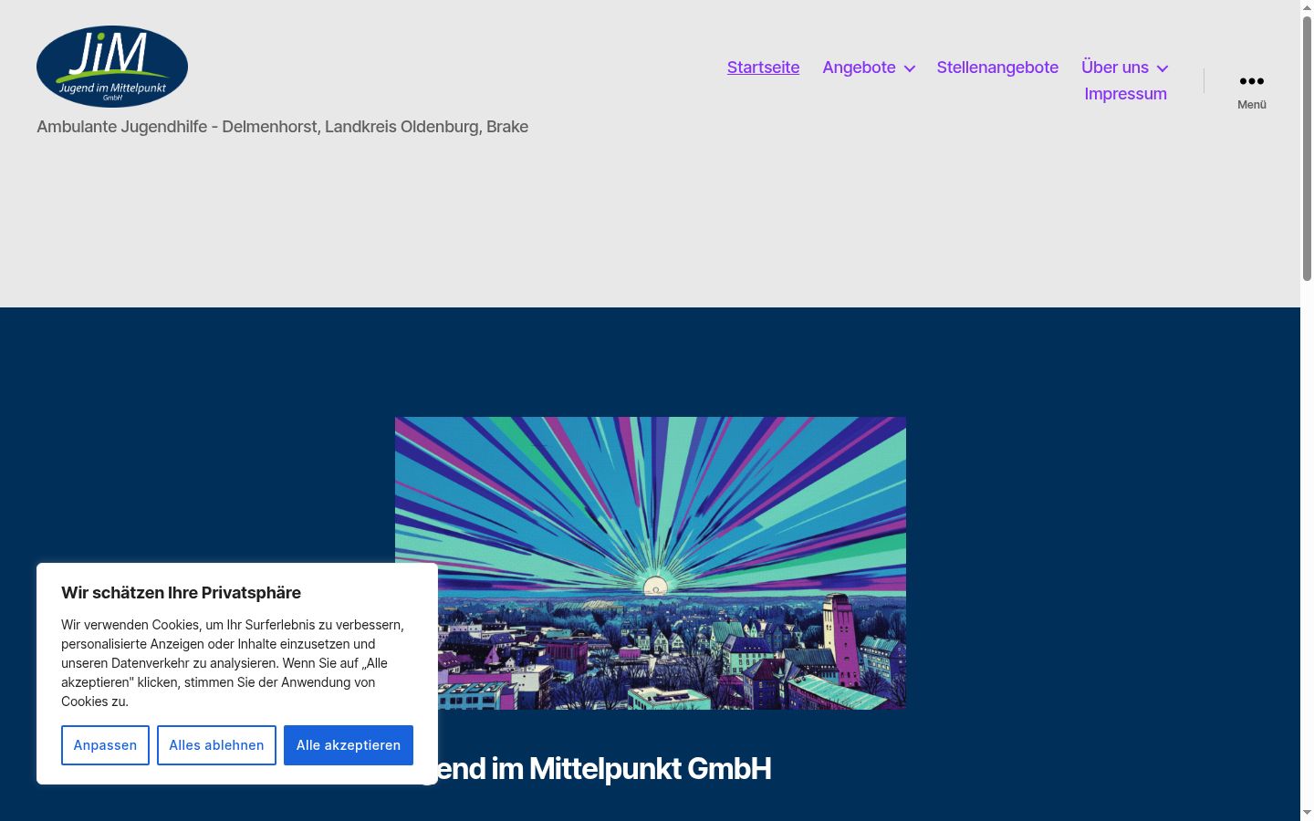Click the Wir schätzen Ihre Privatsphäre heading
This screenshot has height=821, width=1314.
tap(181, 593)
